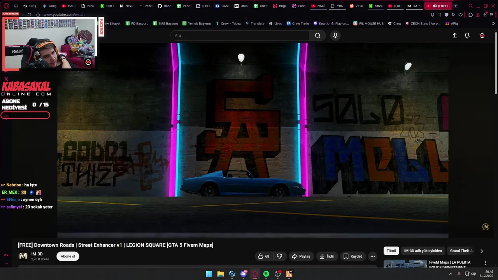Open the Crew - Tebex bookmark
This screenshot has width=498, height=280.
(228, 23)
